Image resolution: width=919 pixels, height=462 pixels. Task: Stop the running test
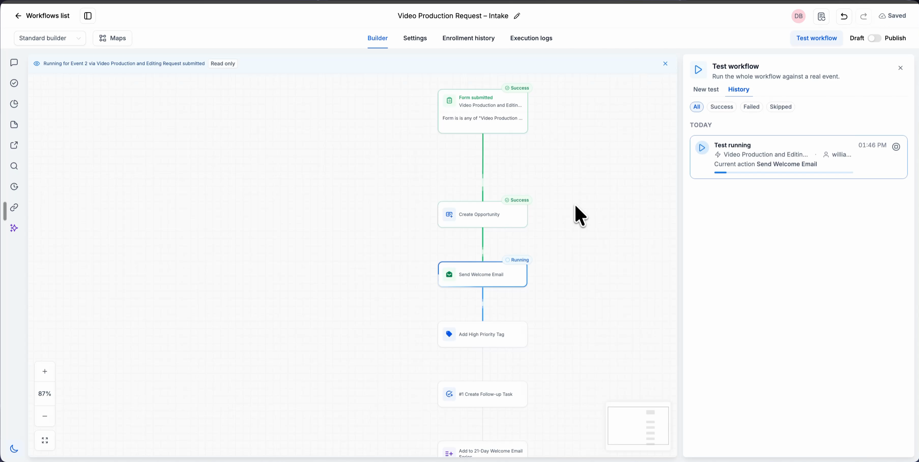tap(896, 147)
